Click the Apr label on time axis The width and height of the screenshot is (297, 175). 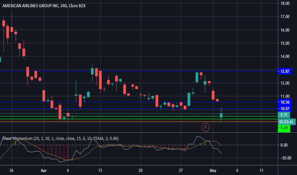click(44, 171)
